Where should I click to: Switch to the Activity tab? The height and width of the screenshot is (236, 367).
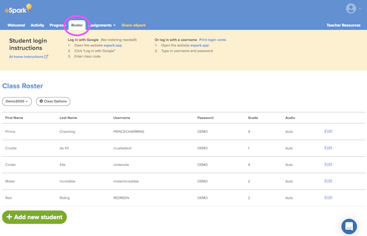(x=37, y=25)
